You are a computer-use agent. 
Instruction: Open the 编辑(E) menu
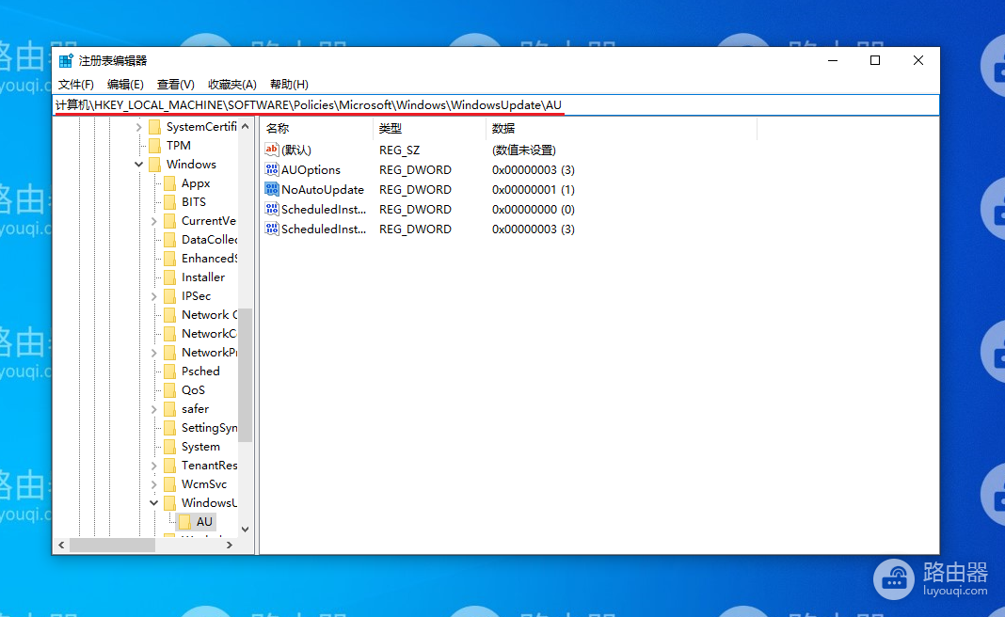coord(125,85)
